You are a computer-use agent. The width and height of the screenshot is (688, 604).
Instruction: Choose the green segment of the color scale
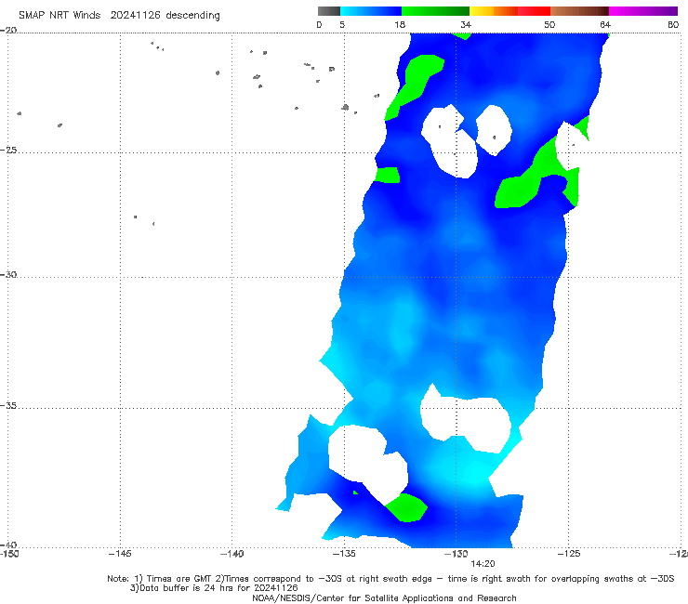pos(435,11)
